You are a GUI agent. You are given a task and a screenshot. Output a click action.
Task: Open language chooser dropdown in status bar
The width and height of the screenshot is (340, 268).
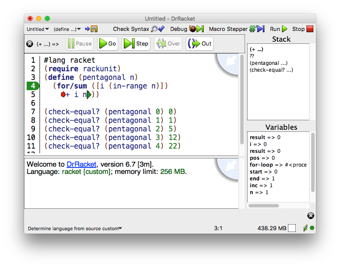[x=75, y=228]
